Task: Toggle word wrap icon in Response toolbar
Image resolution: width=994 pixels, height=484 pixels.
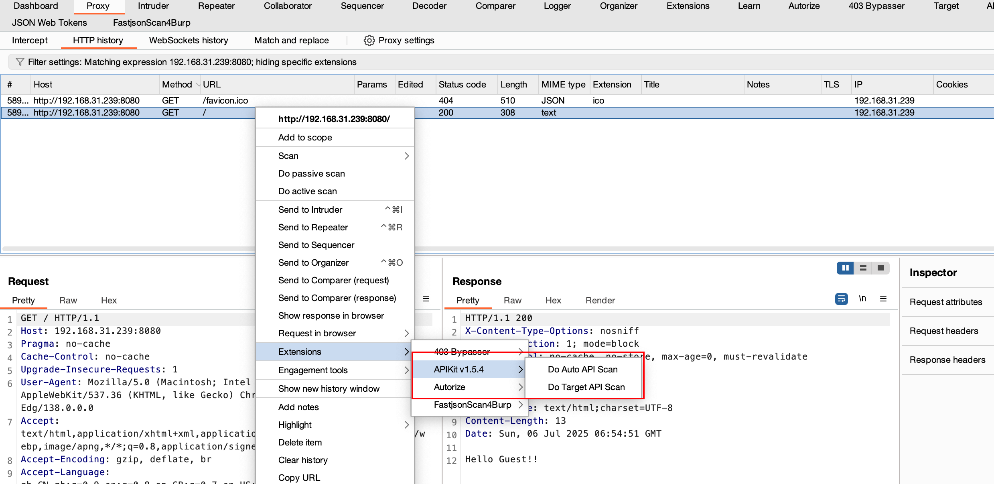Action: 841,299
